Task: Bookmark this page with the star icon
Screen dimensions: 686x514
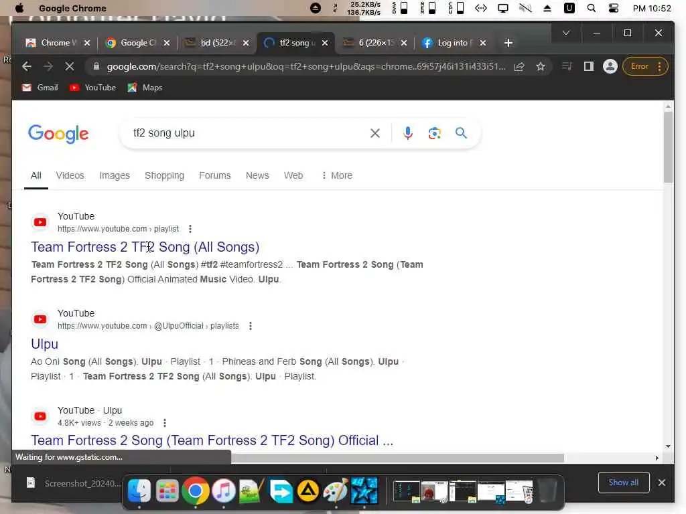Action: click(x=541, y=66)
